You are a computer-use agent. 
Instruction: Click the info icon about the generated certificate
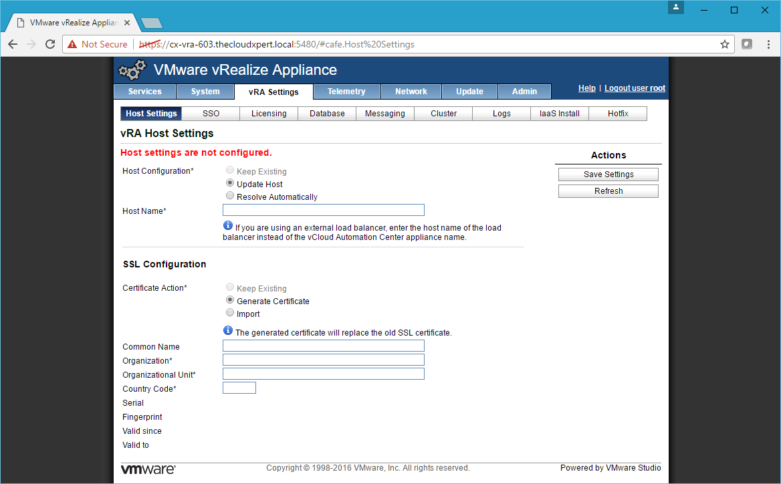[x=228, y=331]
